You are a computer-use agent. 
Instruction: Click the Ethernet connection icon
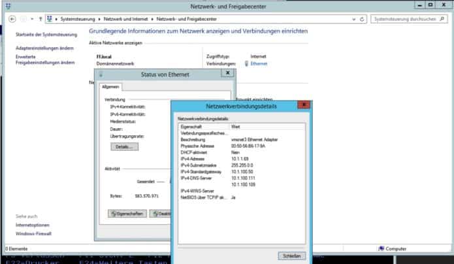click(x=246, y=64)
